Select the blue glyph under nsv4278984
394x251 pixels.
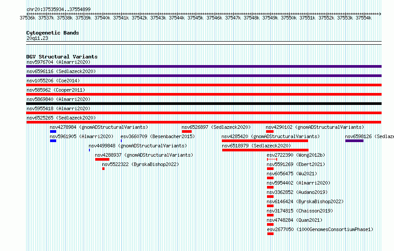coord(53,131)
